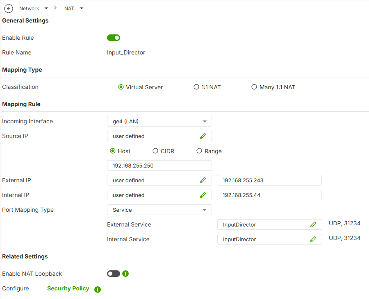The width and height of the screenshot is (369, 299).
Task: Edit the Internal IP object pencil icon
Action: (203, 195)
